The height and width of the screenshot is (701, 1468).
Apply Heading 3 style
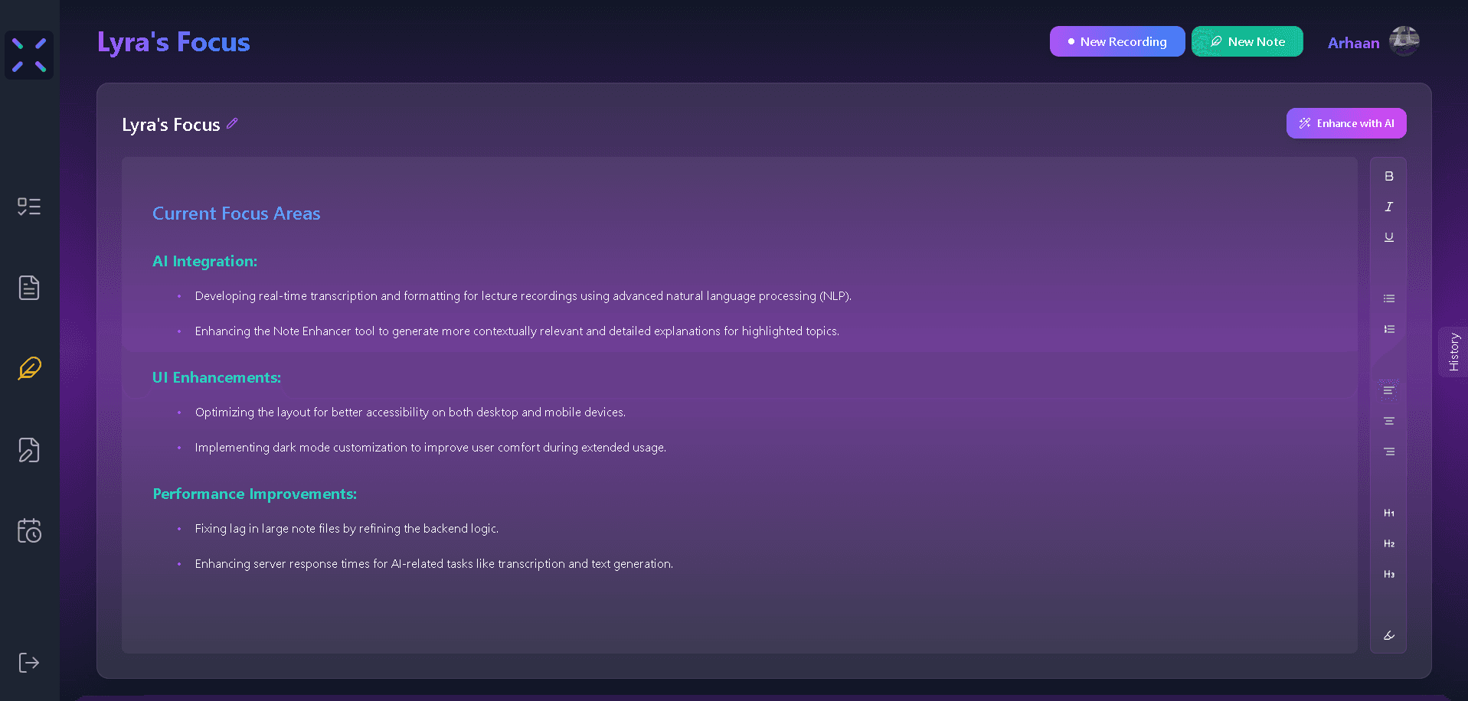tap(1388, 574)
